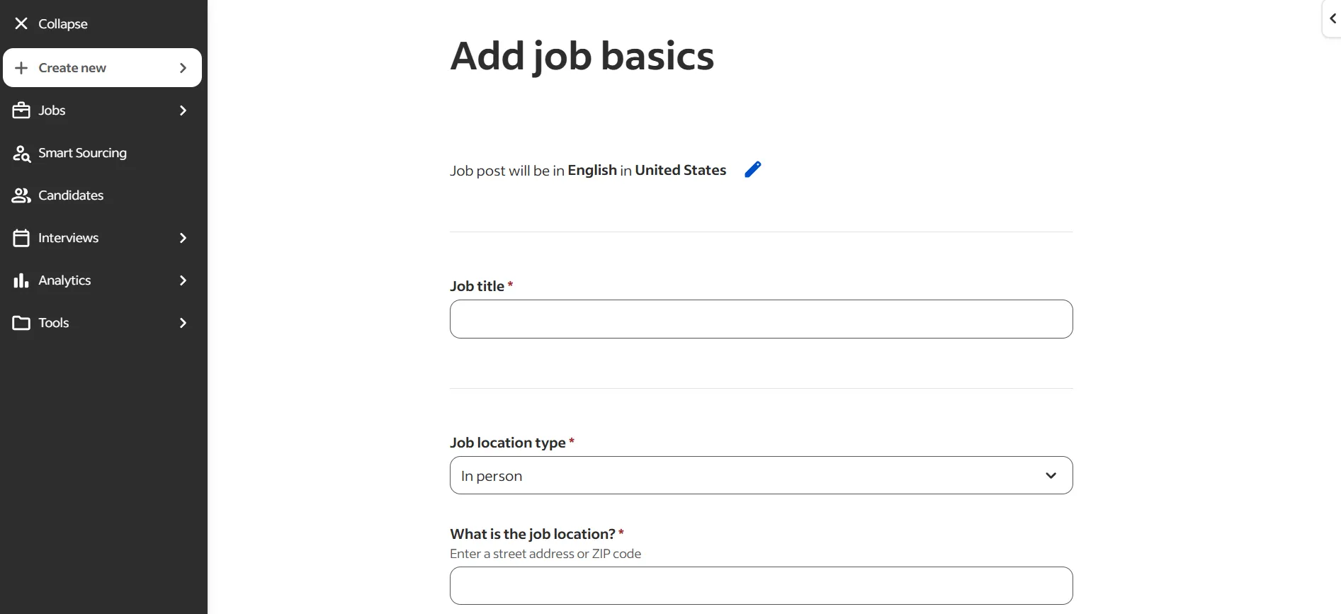Viewport: 1341px width, 614px height.
Task: Expand the Analytics section arrow
Action: click(183, 280)
